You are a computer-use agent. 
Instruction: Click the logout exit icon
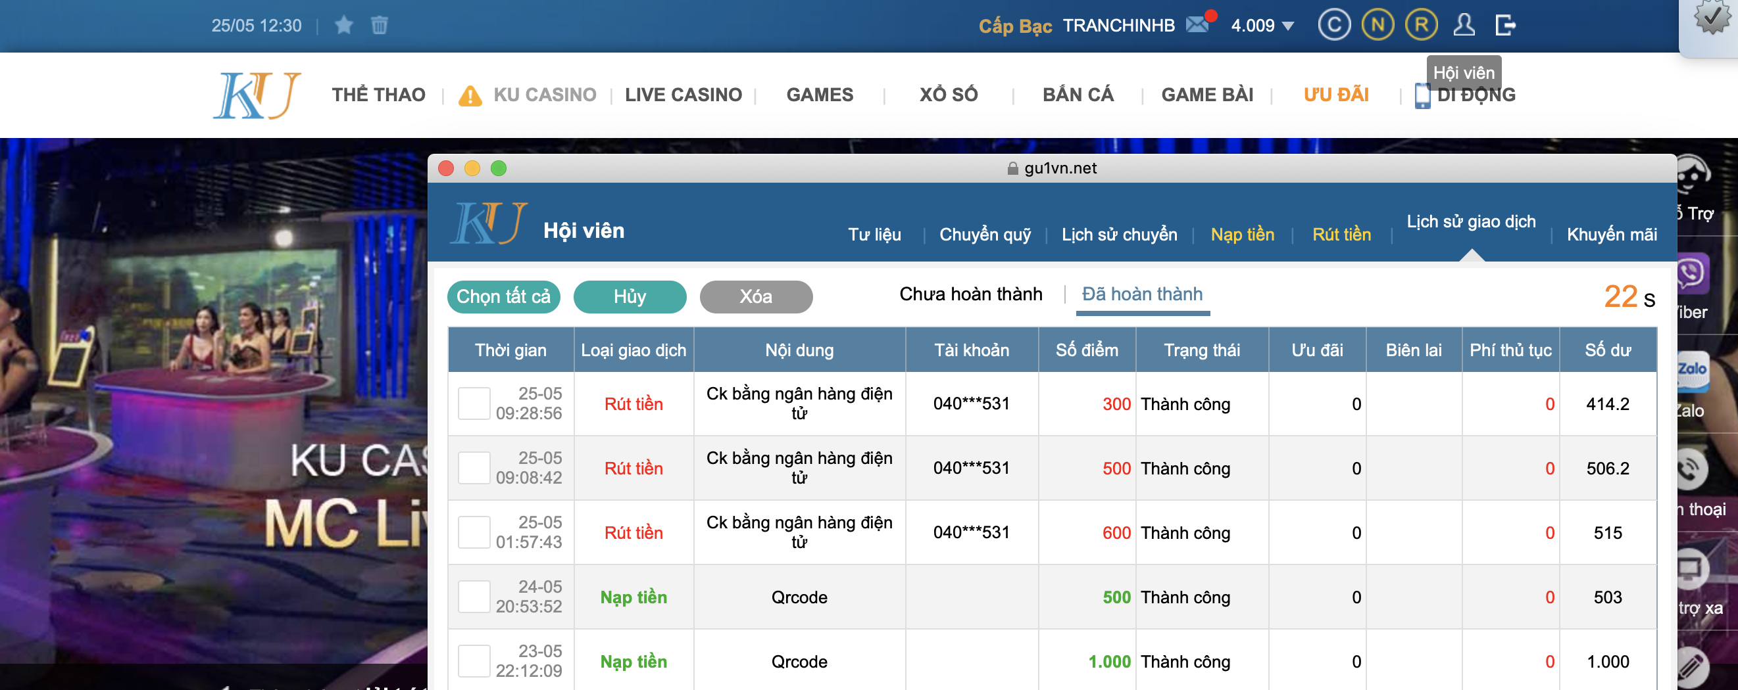click(x=1505, y=25)
